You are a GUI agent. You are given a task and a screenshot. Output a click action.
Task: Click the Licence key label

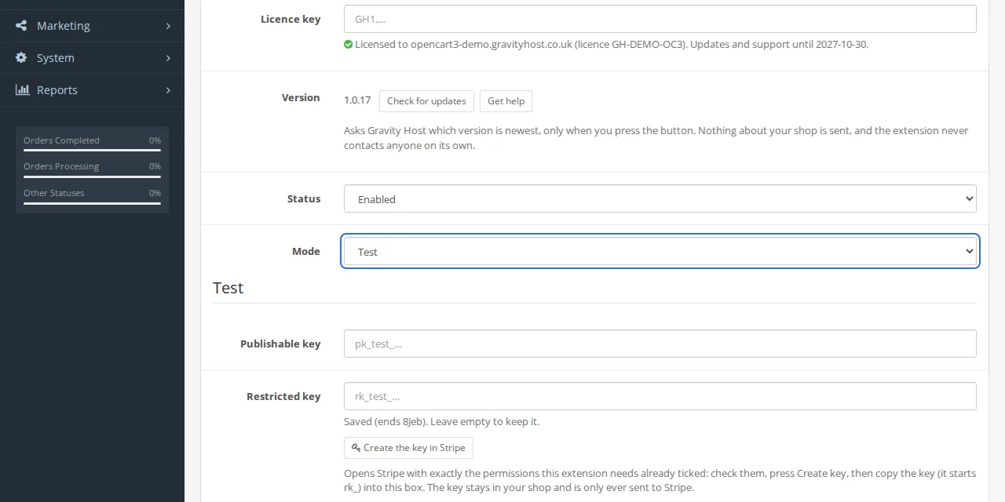click(291, 19)
